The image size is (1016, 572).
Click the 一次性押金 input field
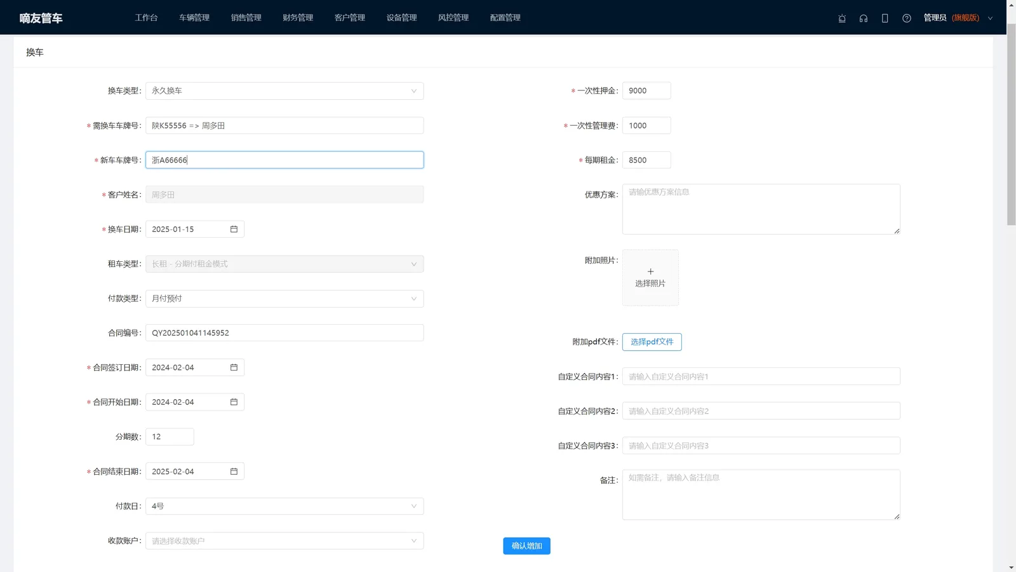pos(646,91)
